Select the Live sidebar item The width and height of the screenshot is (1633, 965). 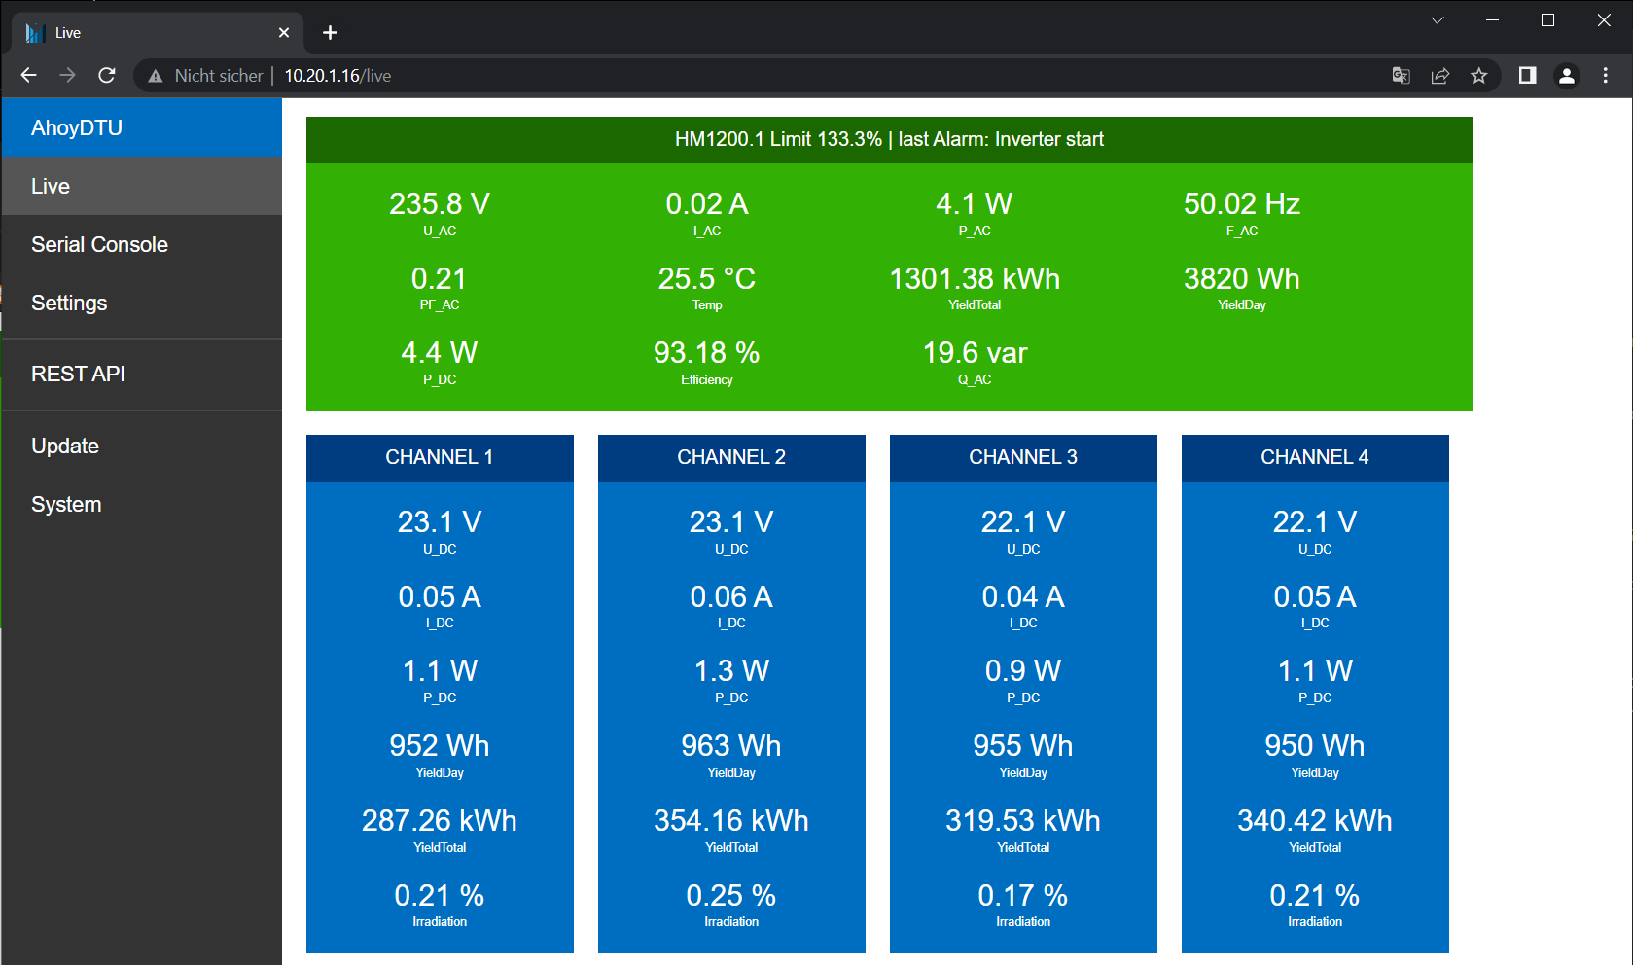click(51, 186)
